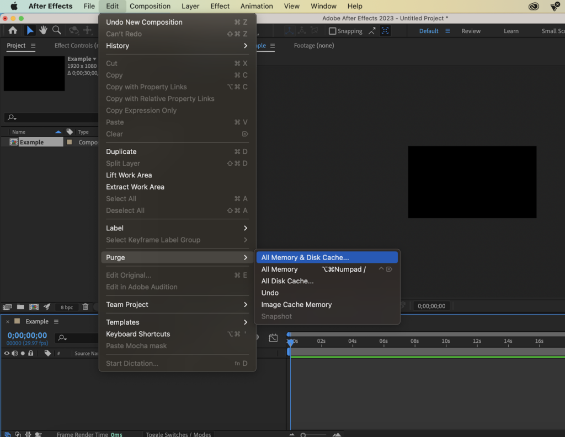
Task: Switch to the Effect Controls tab
Action: (76, 45)
